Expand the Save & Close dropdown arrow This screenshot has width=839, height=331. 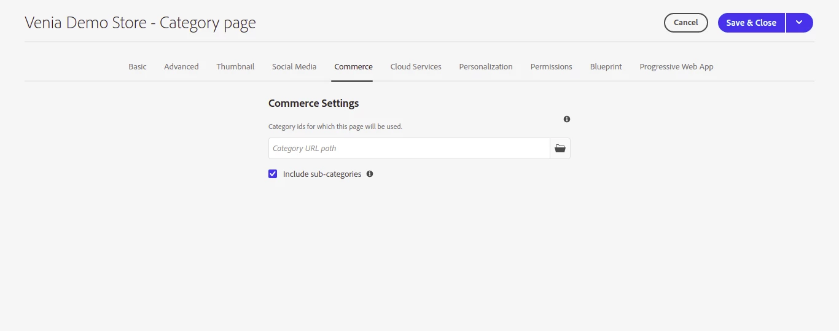click(x=799, y=23)
